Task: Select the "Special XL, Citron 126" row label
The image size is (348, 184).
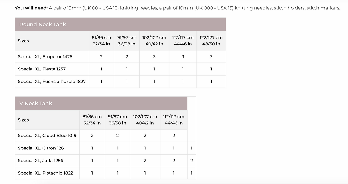Action: (41, 148)
